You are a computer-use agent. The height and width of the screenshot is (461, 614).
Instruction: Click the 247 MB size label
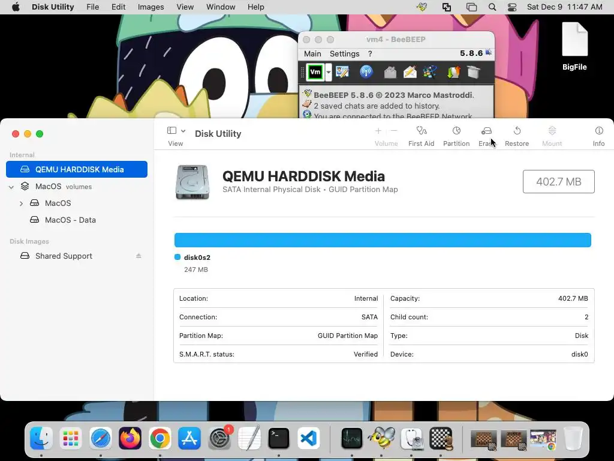[196, 270]
